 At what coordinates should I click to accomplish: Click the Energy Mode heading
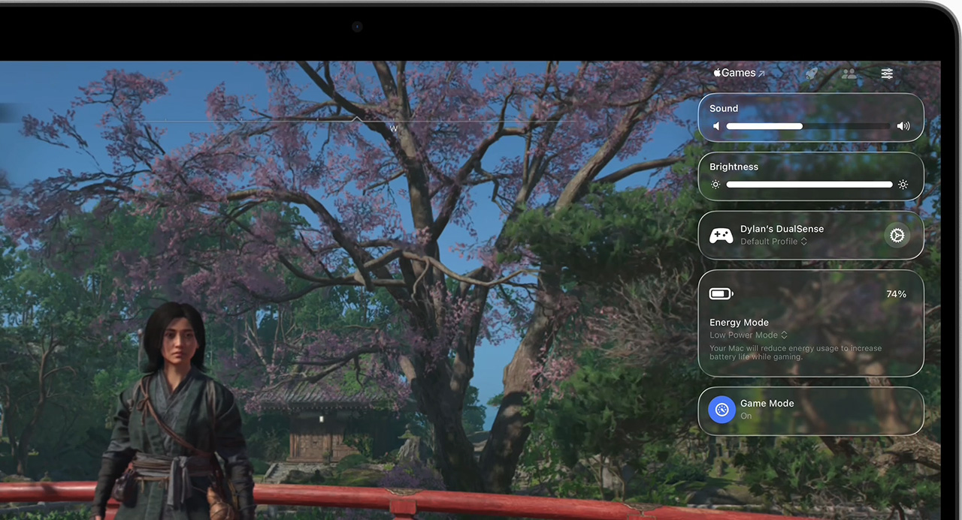(x=739, y=323)
